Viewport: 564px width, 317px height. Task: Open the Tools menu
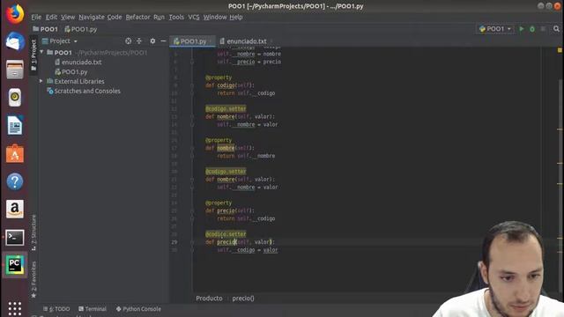coord(176,17)
